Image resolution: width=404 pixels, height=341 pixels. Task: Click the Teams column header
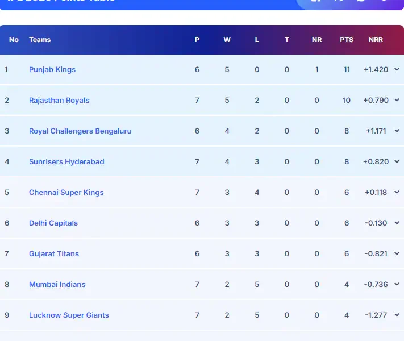coord(40,40)
